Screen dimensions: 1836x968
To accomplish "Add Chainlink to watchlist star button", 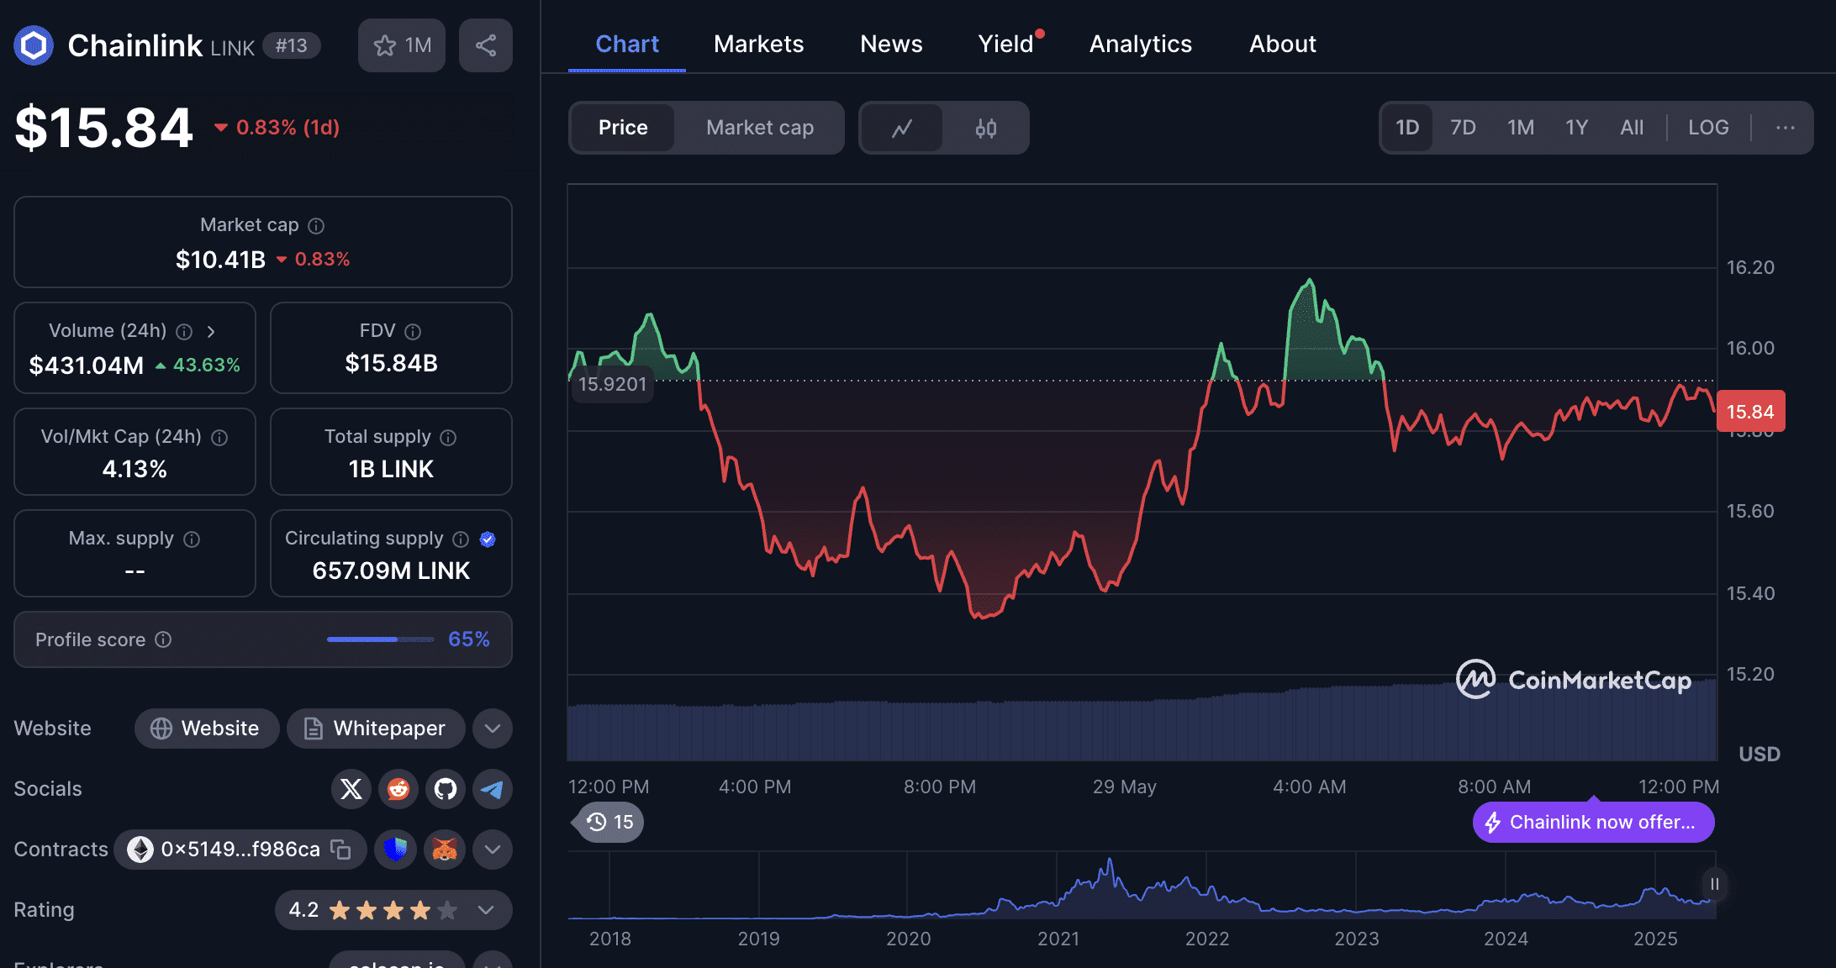I will 402,45.
